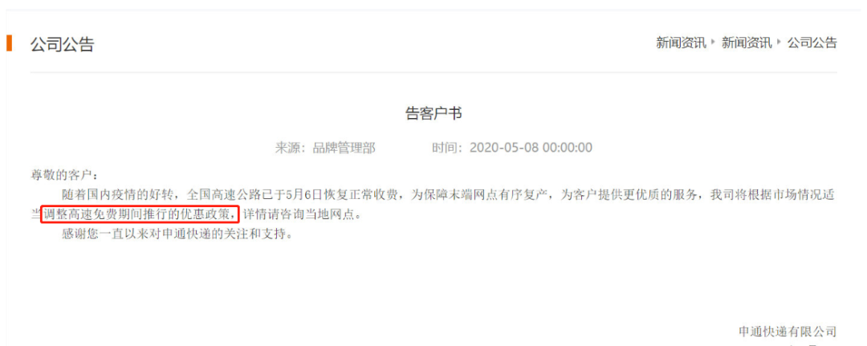Go to the 公司公告 breadcrumb link
This screenshot has height=346, width=867.
point(812,43)
